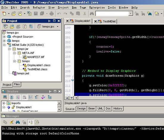Screen dimensions: 164x140
Task: Switch to the Design view tab
Action: (x=81, y=108)
